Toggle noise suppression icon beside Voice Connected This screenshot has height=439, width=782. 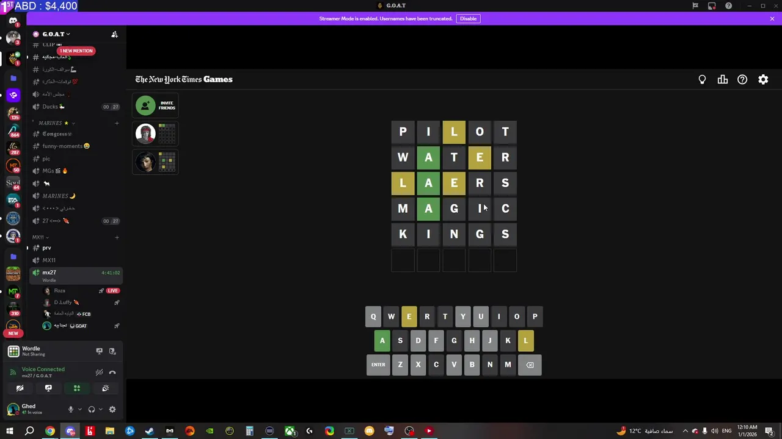[x=99, y=373]
